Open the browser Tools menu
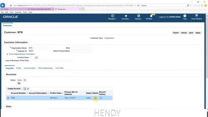Viewport: 208px width, 117px height. [x=25, y=12]
